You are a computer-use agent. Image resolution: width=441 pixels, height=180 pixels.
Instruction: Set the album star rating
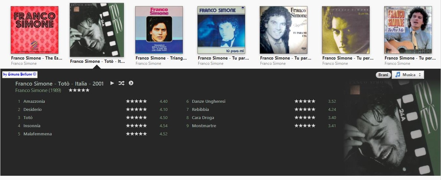(79, 90)
